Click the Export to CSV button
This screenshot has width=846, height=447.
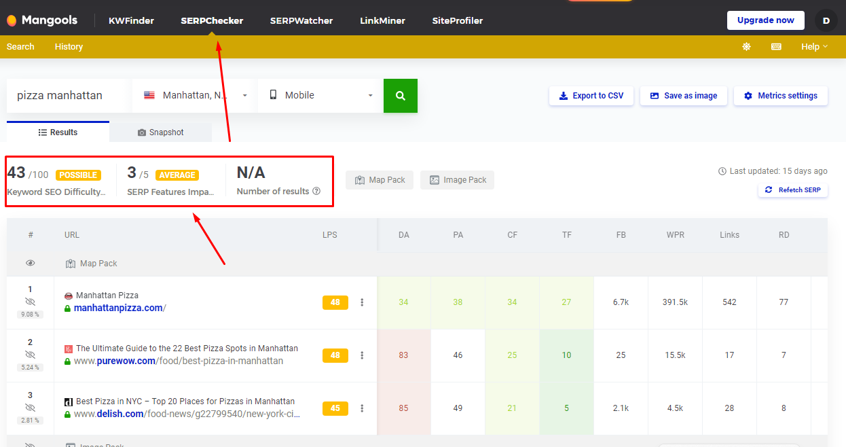click(591, 96)
